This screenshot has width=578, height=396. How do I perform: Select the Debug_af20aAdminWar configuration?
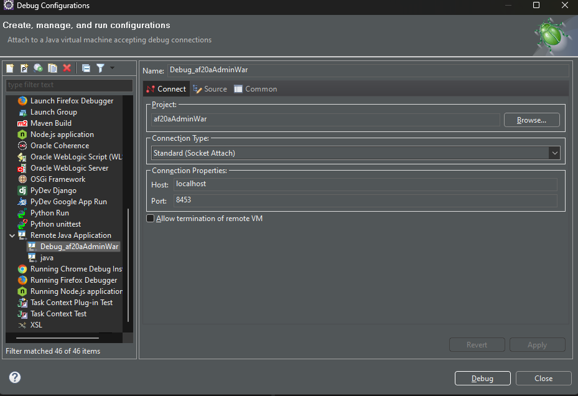click(79, 247)
